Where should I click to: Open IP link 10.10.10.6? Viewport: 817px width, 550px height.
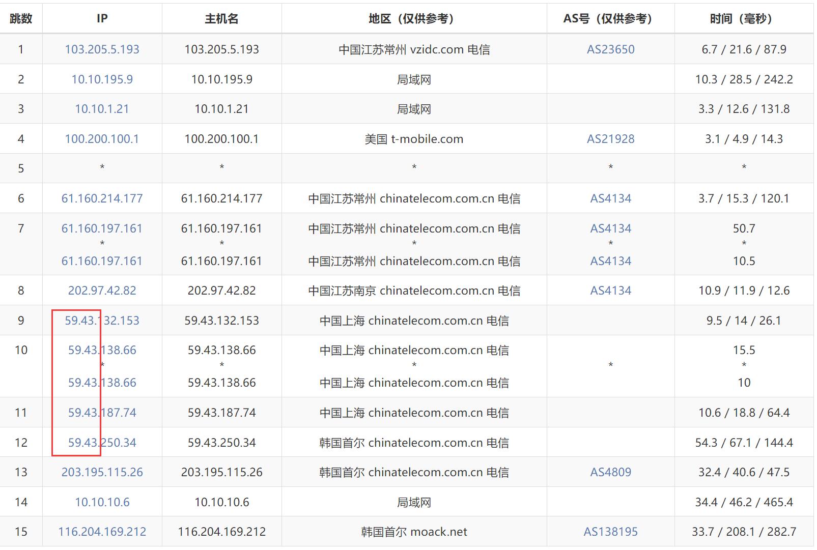pos(102,502)
